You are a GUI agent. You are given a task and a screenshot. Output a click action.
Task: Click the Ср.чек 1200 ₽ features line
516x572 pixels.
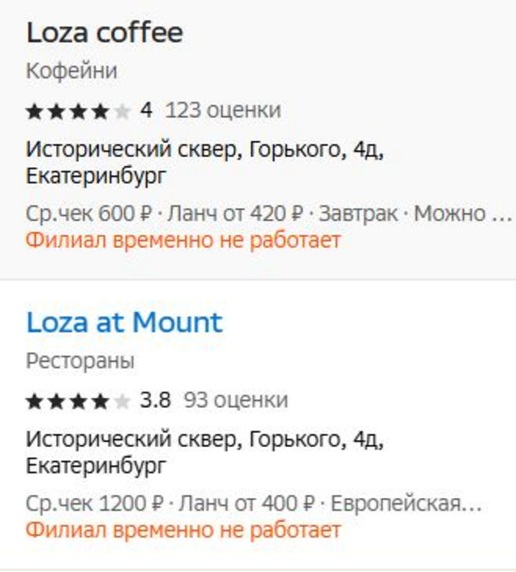[254, 503]
